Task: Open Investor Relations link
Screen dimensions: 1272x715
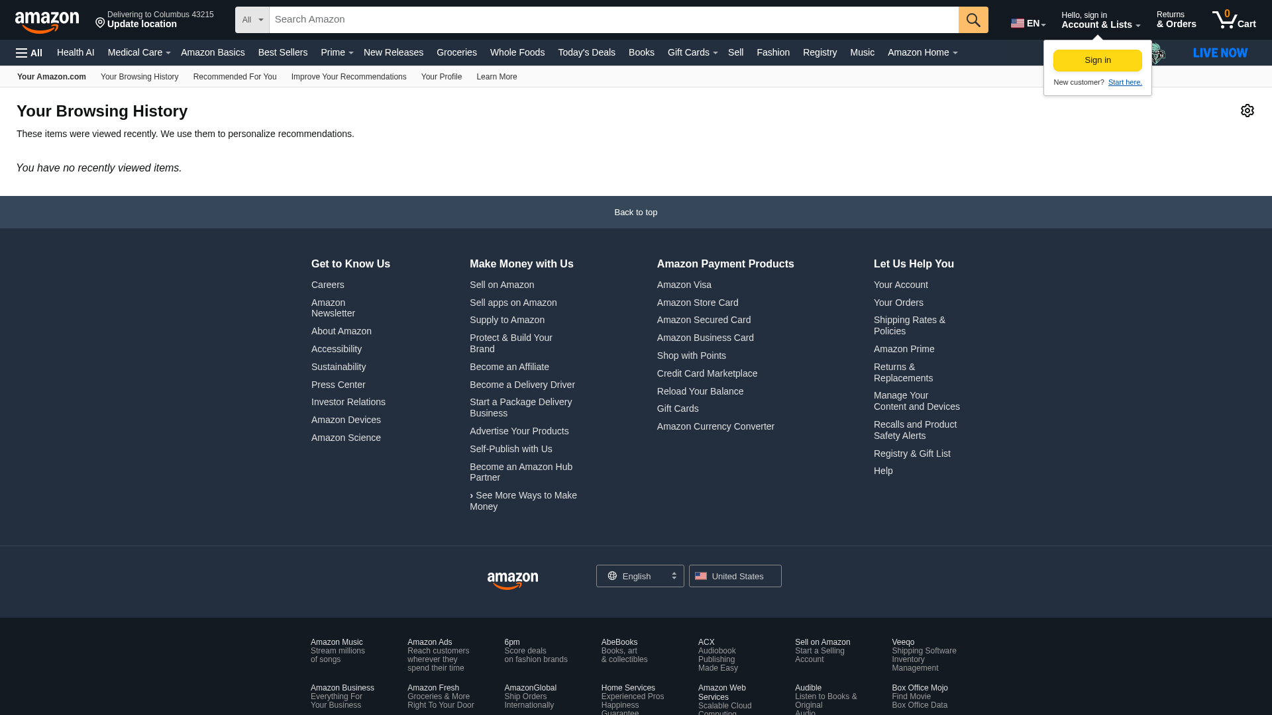Action: 348,402
